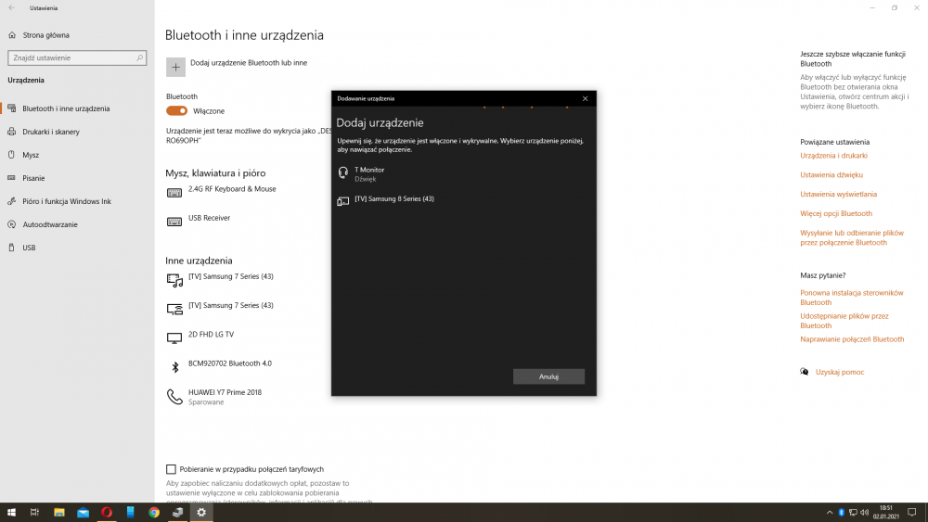Click Więcej opcji Bluetooth link

click(836, 214)
